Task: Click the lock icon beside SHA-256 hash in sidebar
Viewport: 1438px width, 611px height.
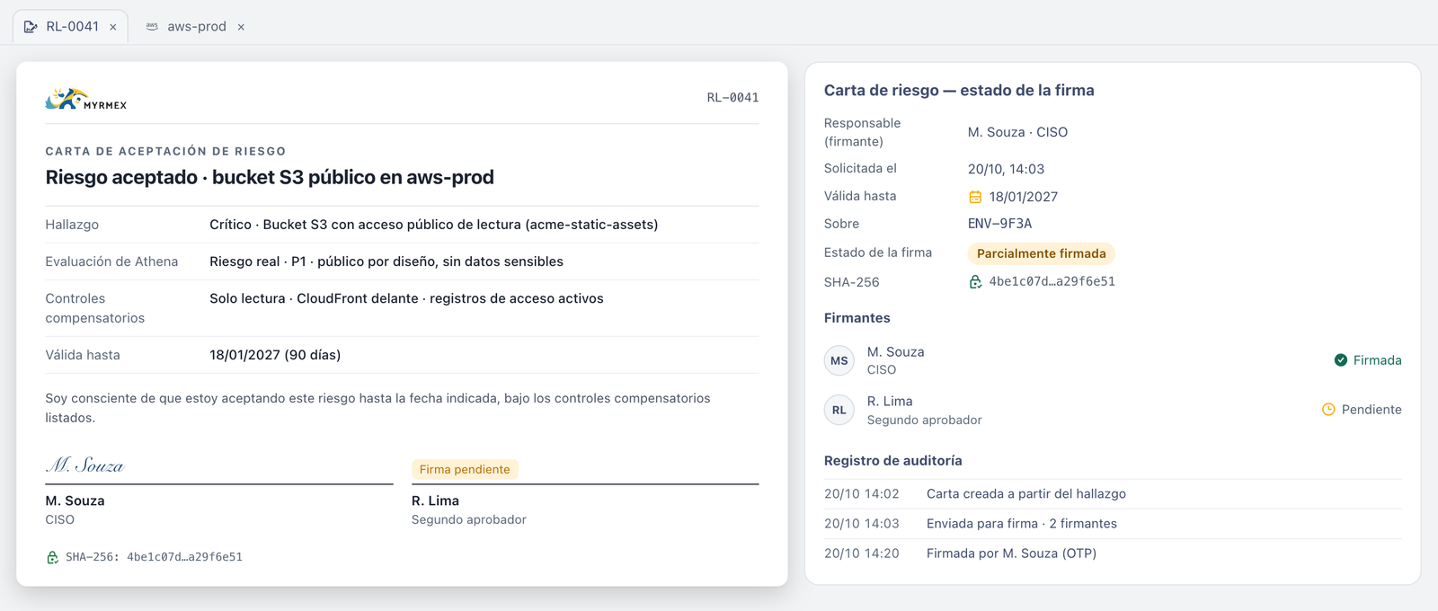Action: [x=975, y=282]
